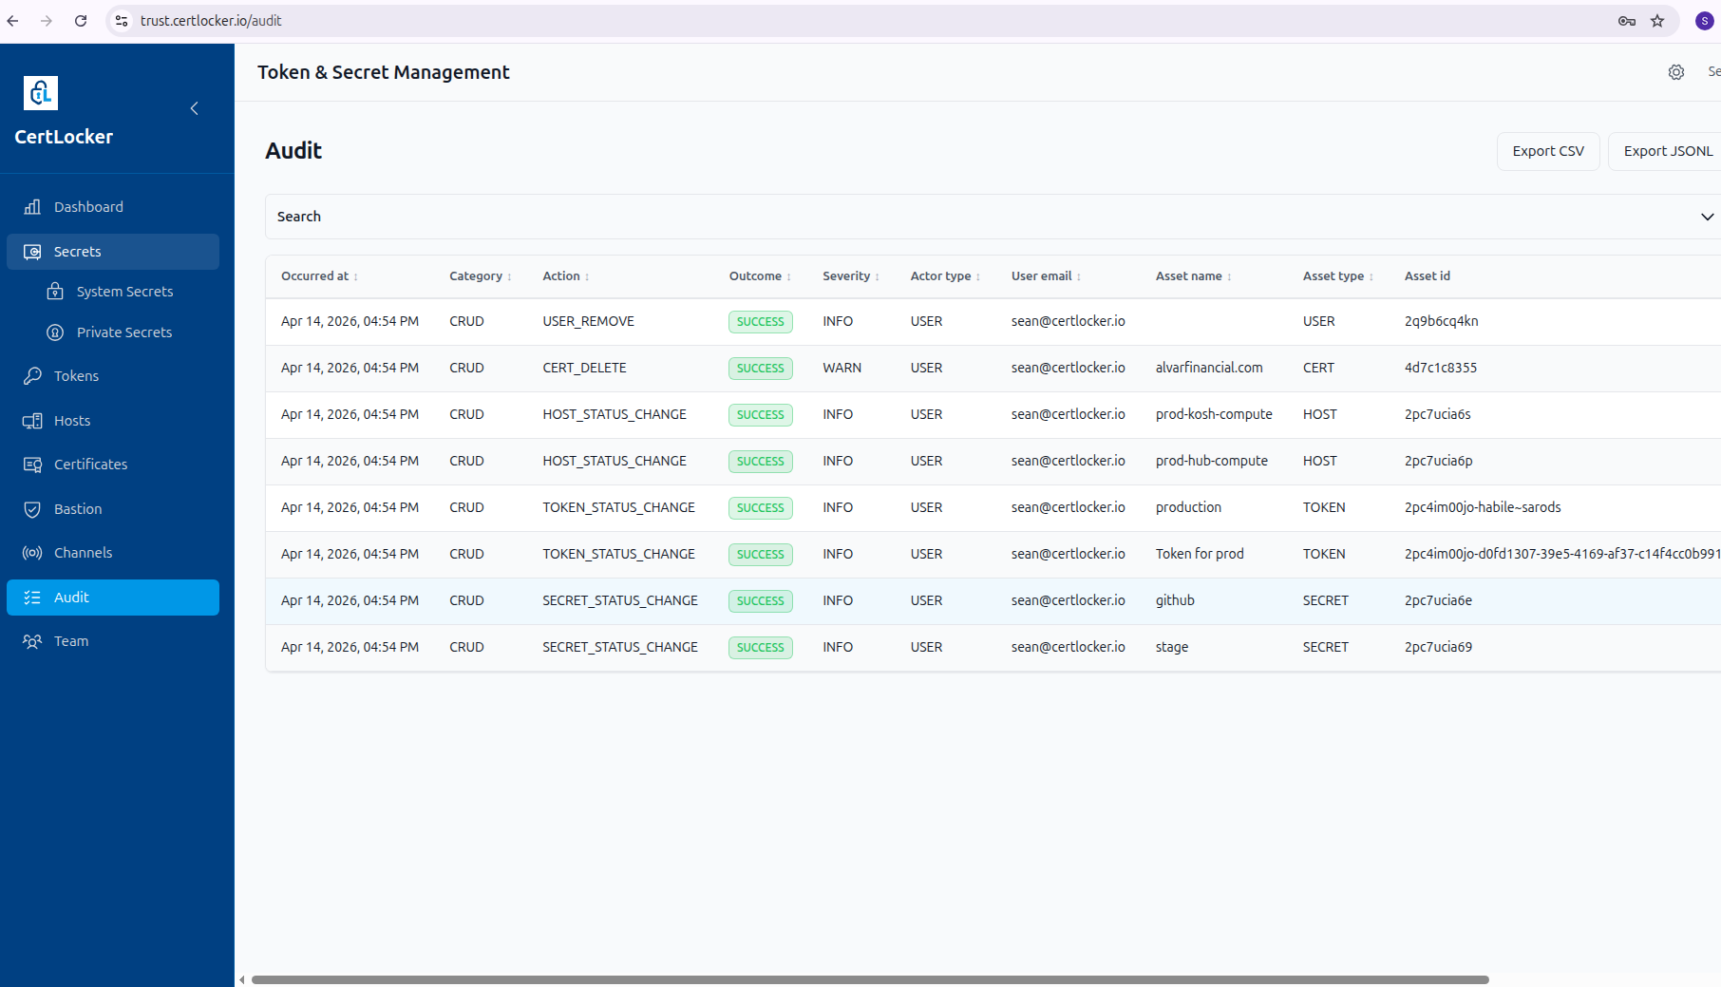Click the Secrets safe icon
The width and height of the screenshot is (1721, 987).
32,252
